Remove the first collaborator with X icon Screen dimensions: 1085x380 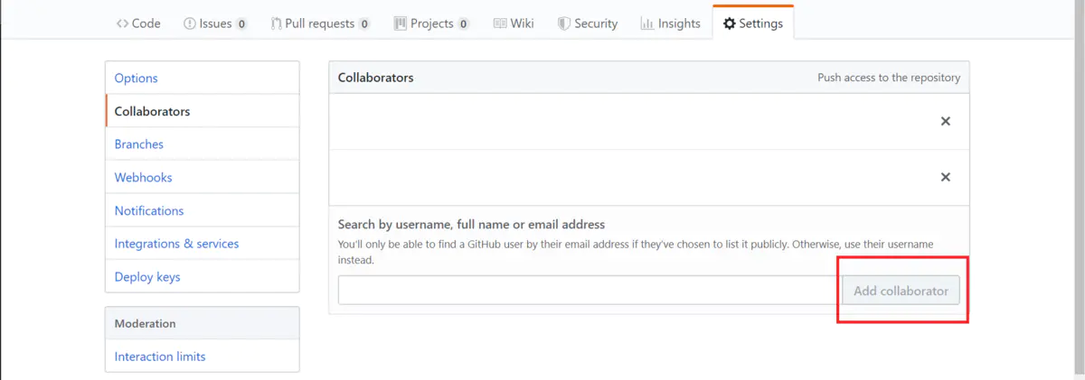click(946, 121)
